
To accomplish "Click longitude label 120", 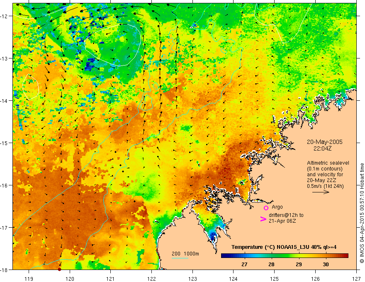I will coord(70,279).
